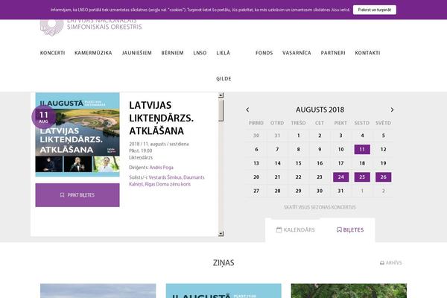Select highlighted date 25 in calendar
The width and height of the screenshot is (447, 298).
(x=362, y=177)
